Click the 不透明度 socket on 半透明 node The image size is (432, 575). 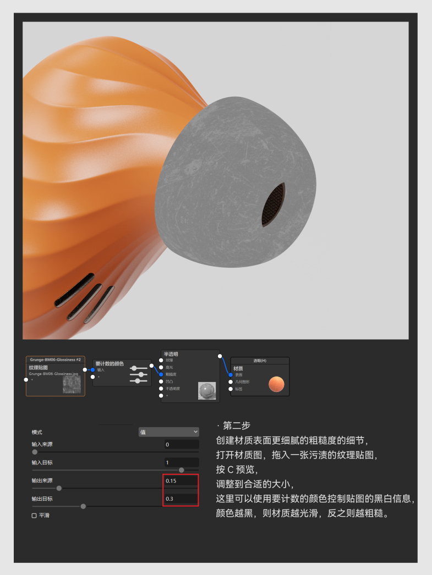pos(161,388)
